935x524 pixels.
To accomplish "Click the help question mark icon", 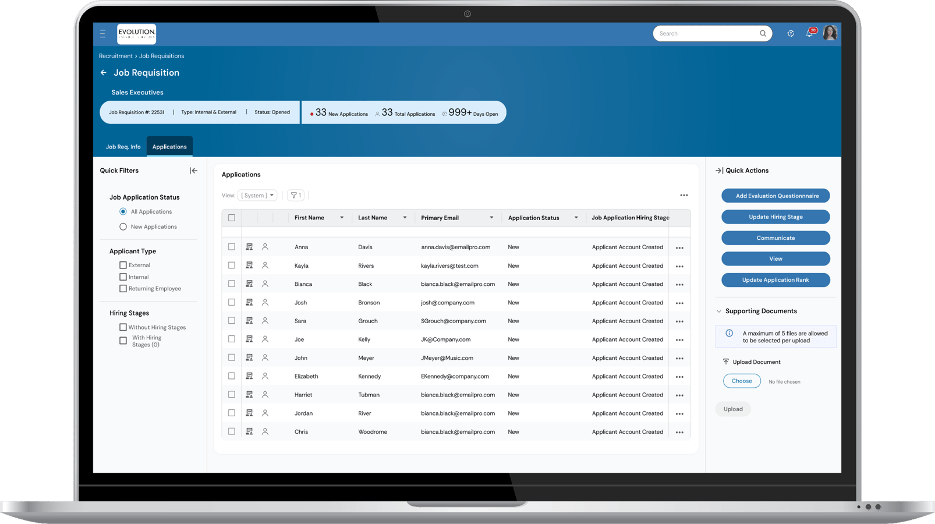I will [790, 33].
